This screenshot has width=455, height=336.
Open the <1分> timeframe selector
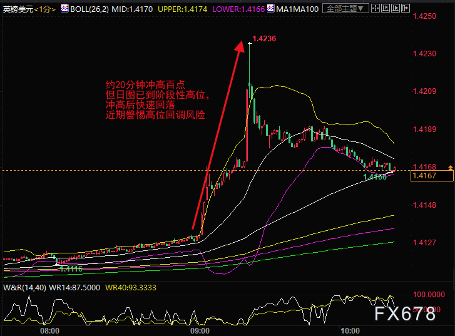click(44, 9)
